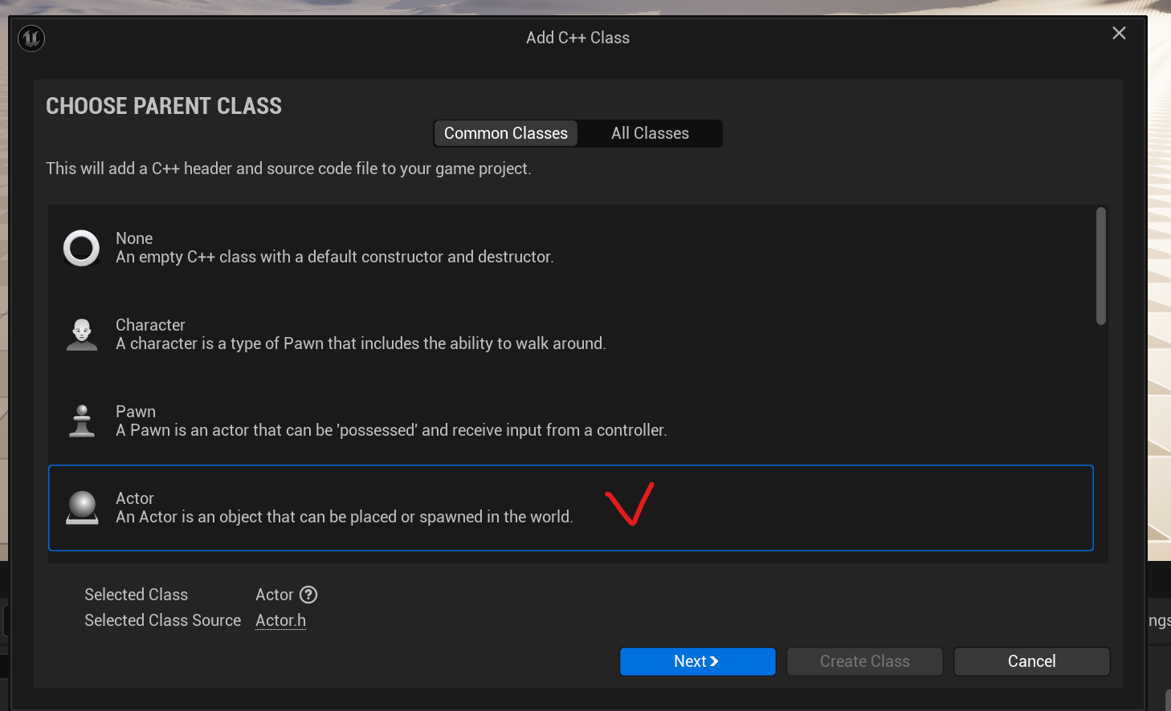
Task: Switch to the All Classes tab
Action: pyautogui.click(x=650, y=133)
